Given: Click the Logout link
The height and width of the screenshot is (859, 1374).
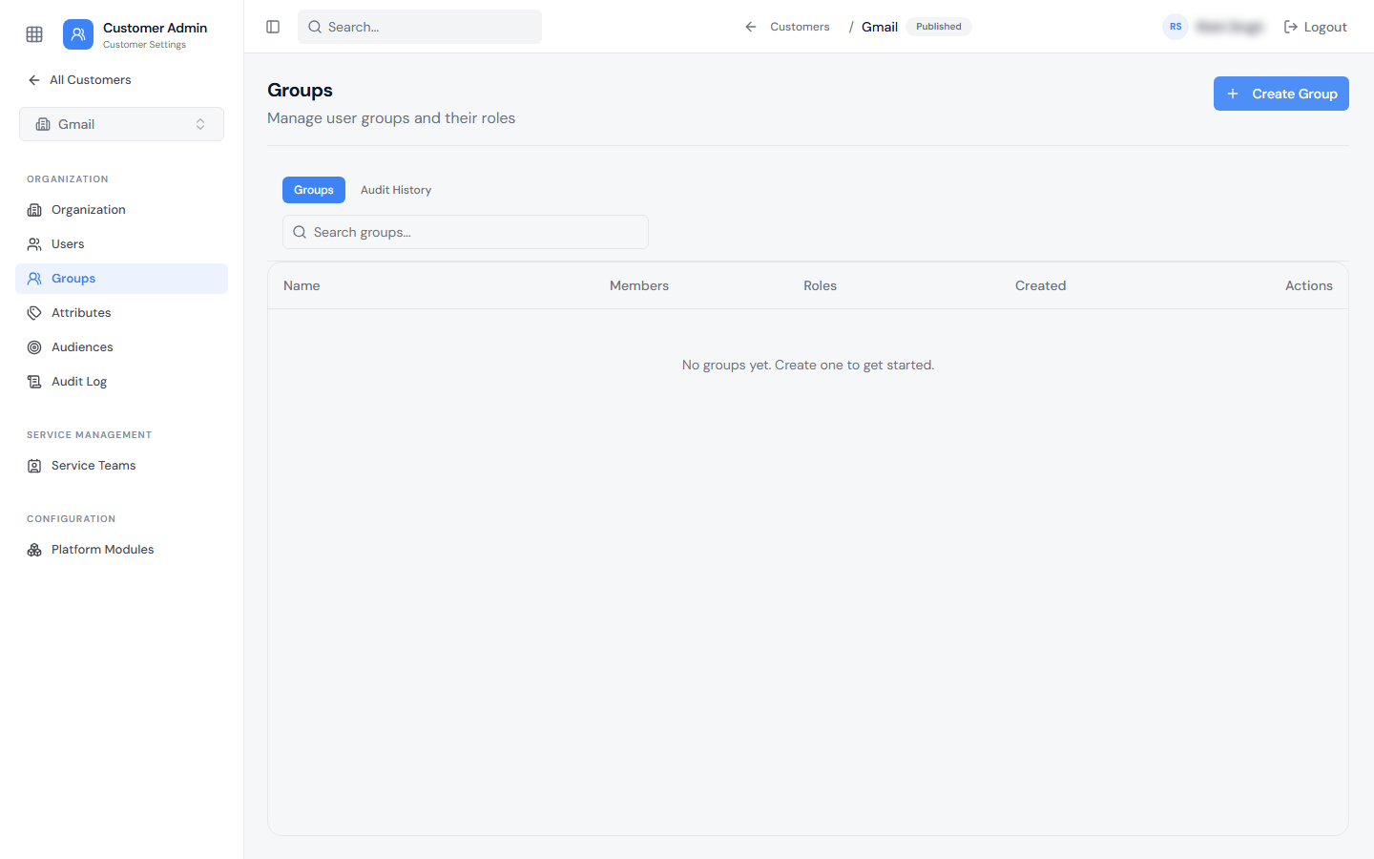Looking at the screenshot, I should [x=1315, y=27].
